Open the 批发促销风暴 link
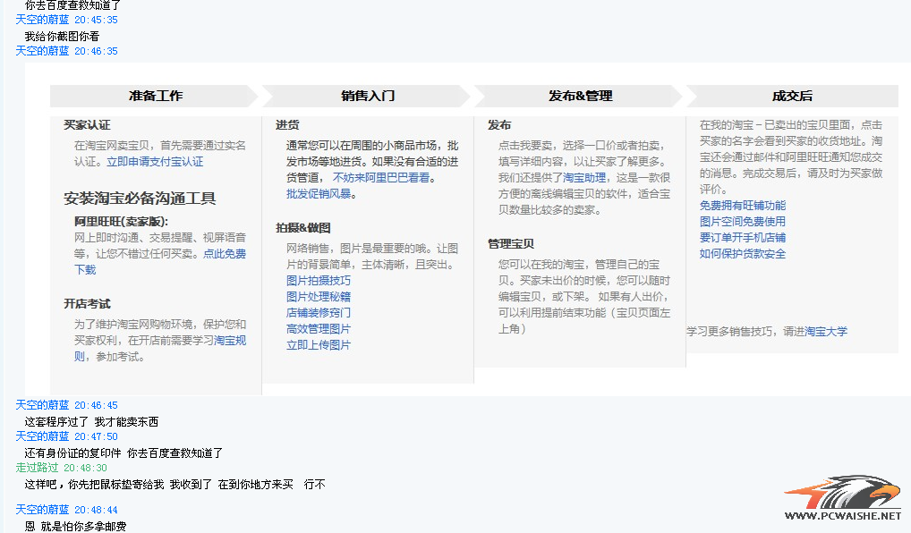911x533 pixels. (319, 194)
